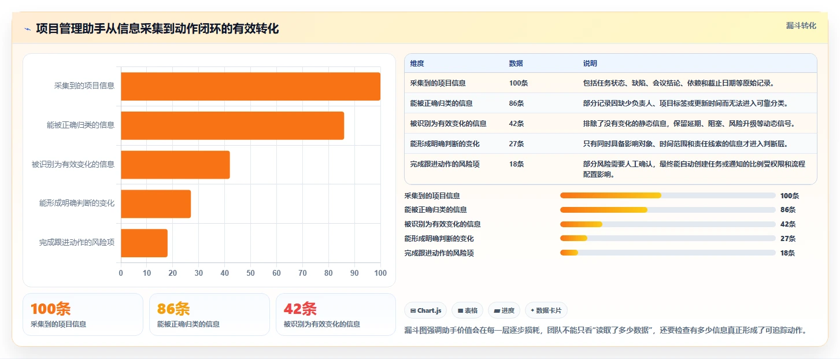The height and width of the screenshot is (359, 840).
Task: Click the 被识别为有效变化的信息 chart bar
Action: point(175,165)
